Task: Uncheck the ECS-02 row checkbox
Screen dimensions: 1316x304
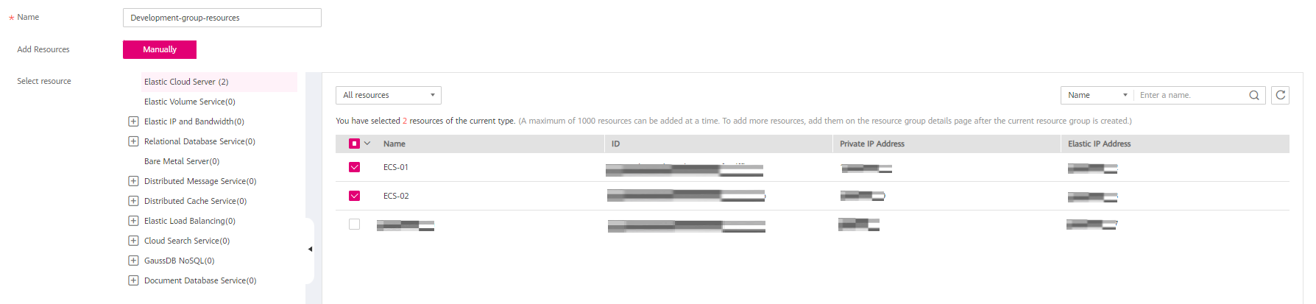Action: click(354, 196)
